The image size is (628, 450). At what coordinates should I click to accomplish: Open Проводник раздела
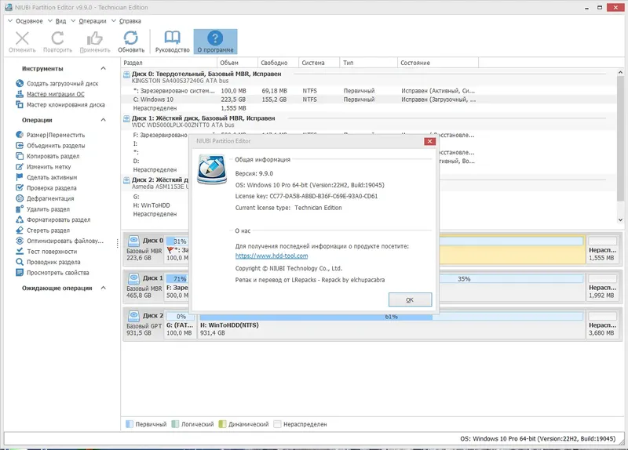48,262
